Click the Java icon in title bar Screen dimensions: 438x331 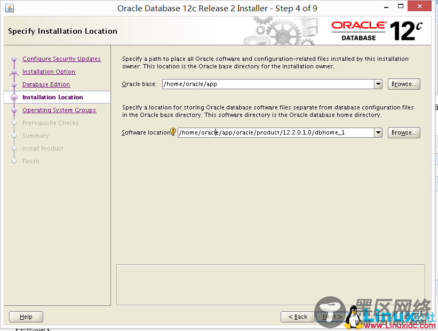[10, 8]
